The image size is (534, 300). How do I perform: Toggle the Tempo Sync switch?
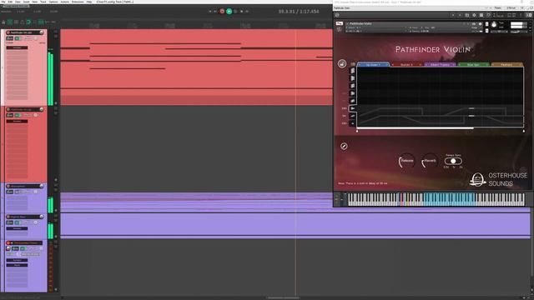[x=453, y=161]
